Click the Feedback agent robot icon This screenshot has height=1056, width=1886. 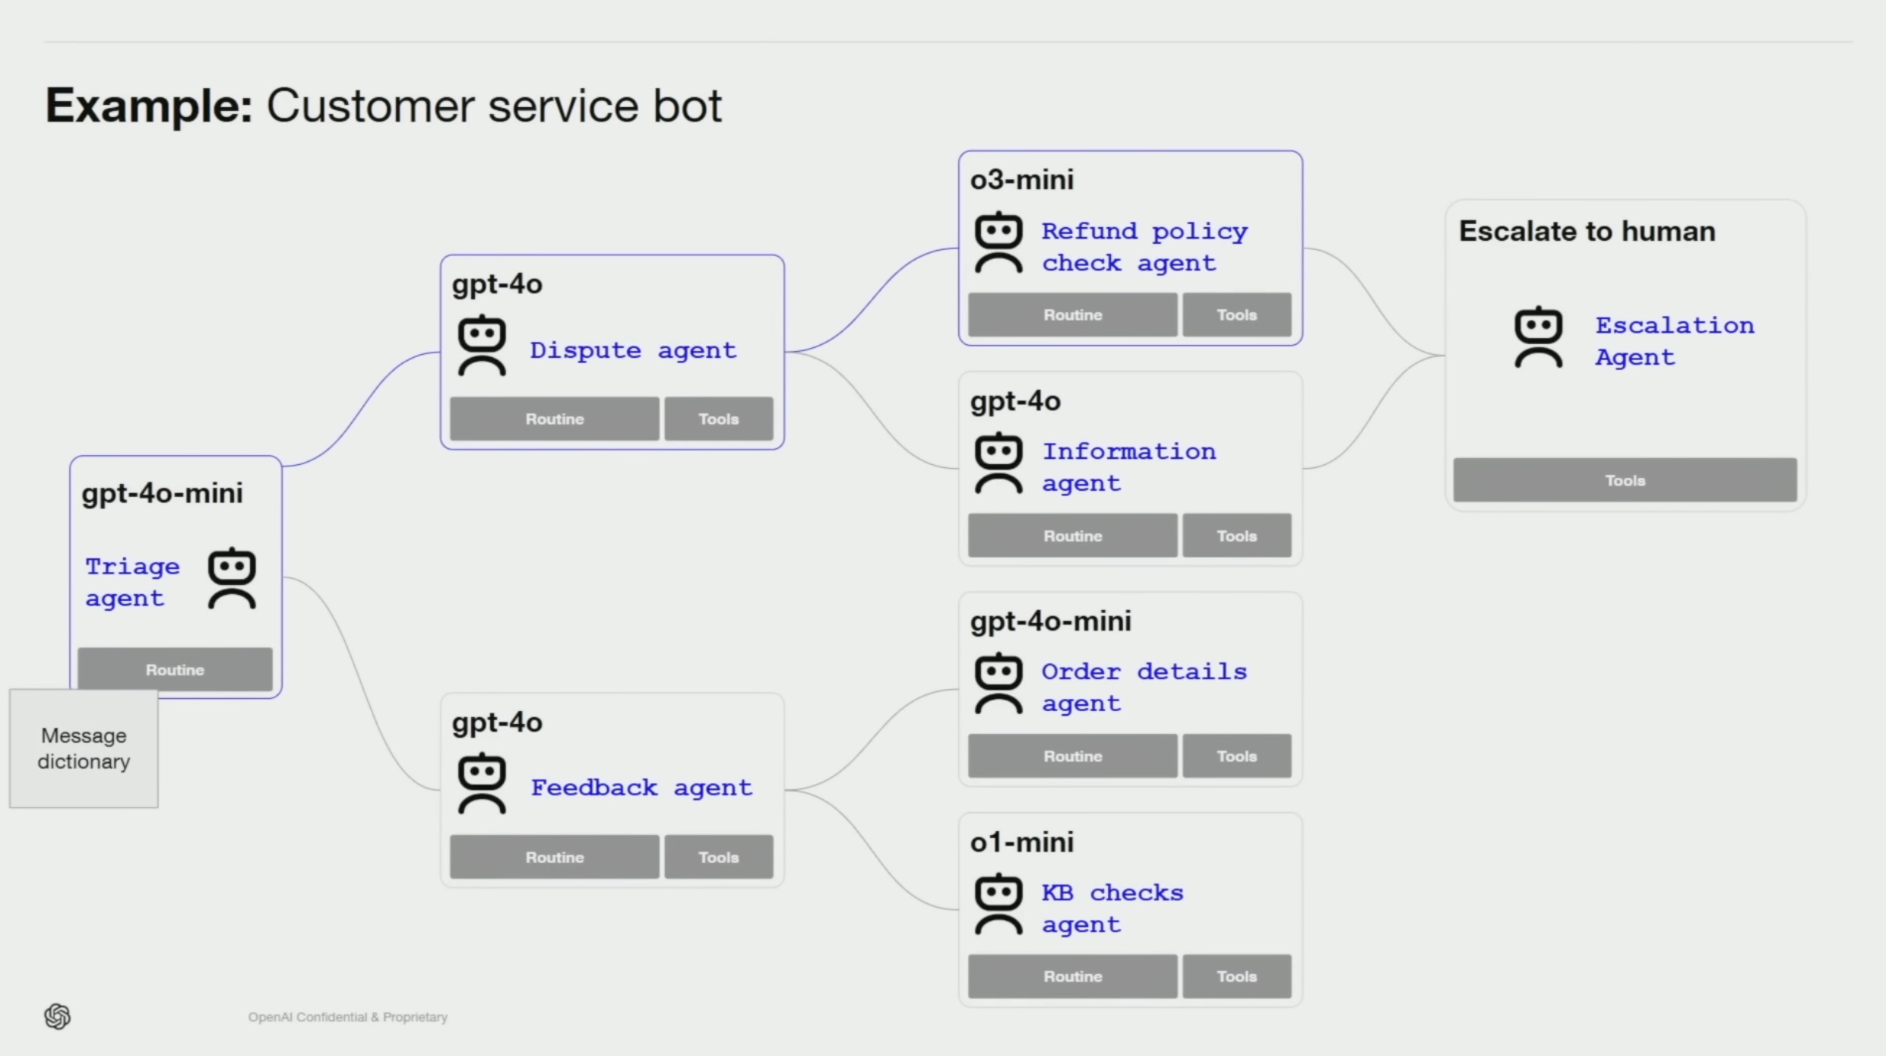[482, 784]
